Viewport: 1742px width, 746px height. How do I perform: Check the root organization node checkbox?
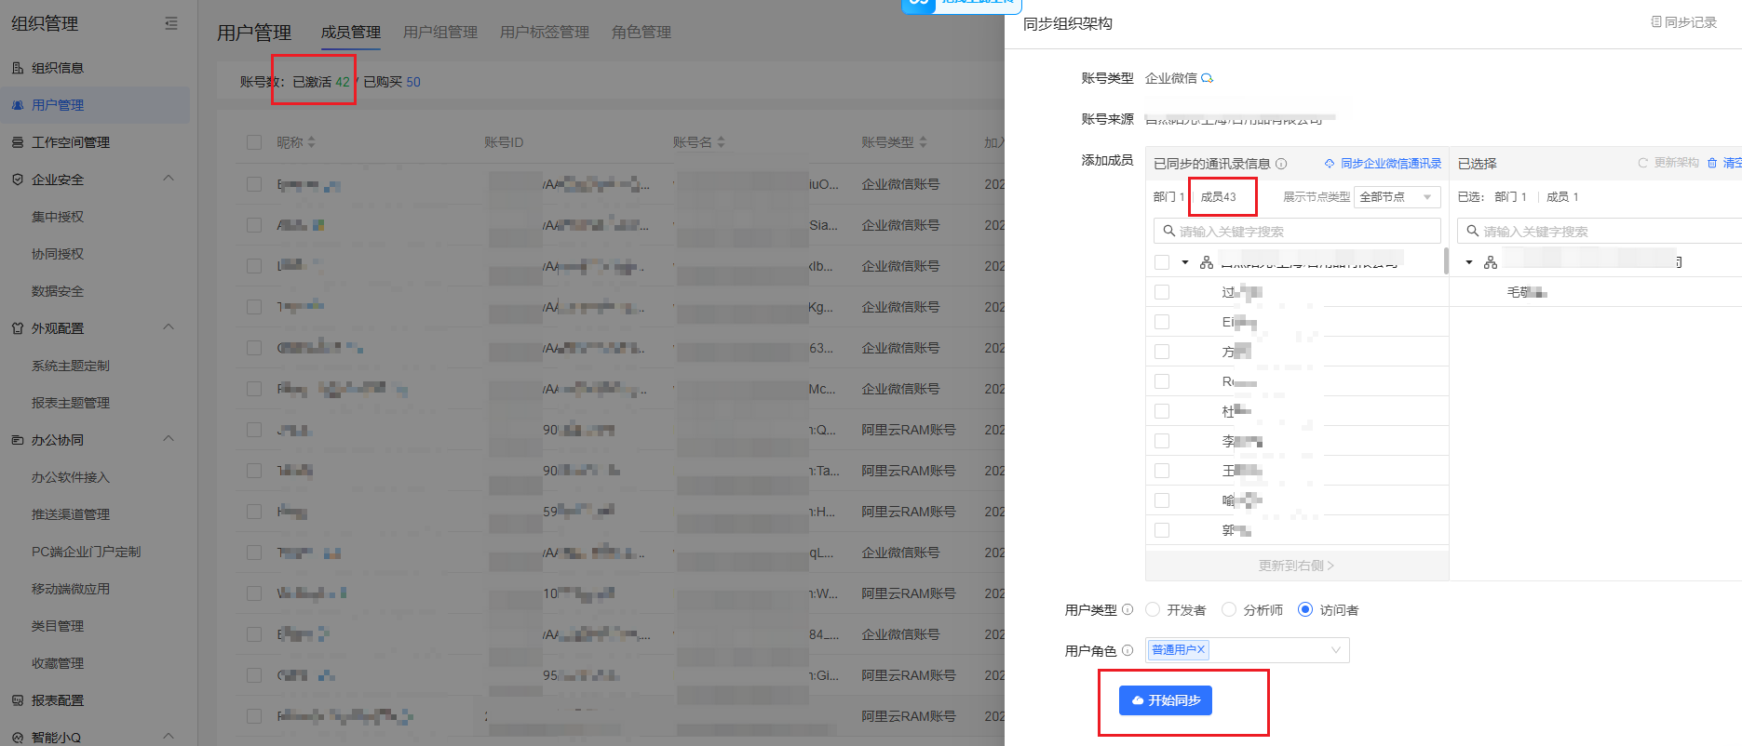pos(1162,262)
